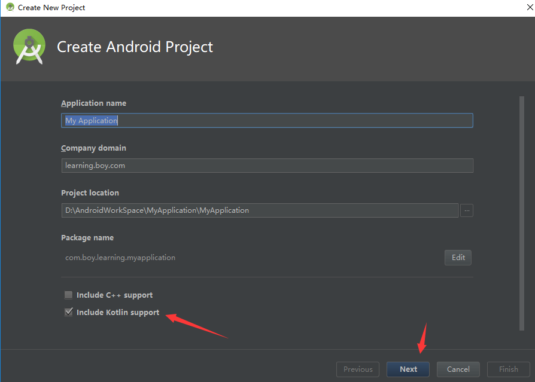Click the Create New Project title bar text

(51, 8)
